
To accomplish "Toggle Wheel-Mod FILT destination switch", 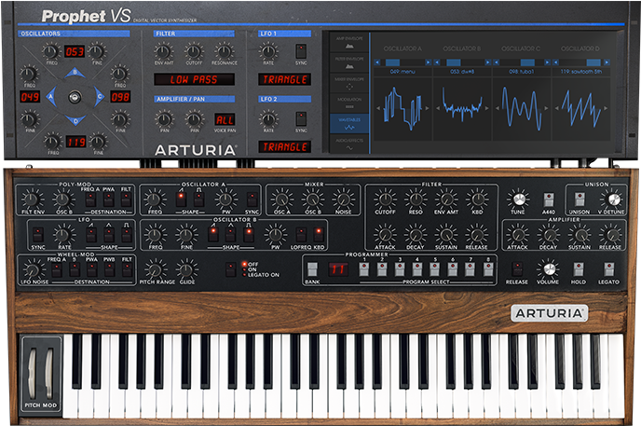I will [127, 269].
